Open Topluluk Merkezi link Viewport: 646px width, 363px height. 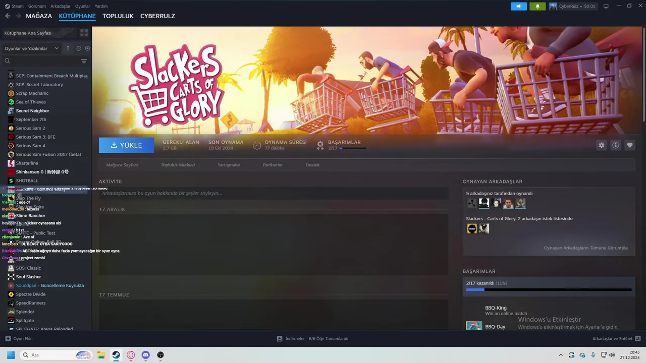point(178,165)
